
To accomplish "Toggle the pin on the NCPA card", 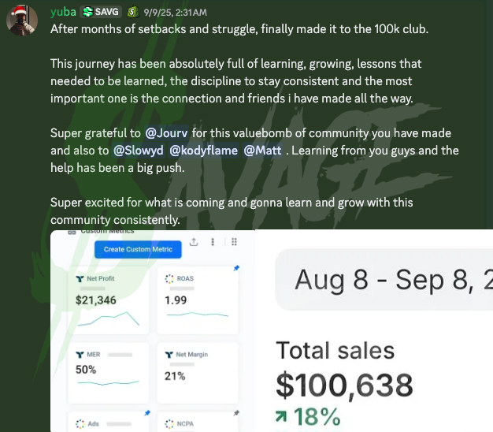I will point(236,413).
